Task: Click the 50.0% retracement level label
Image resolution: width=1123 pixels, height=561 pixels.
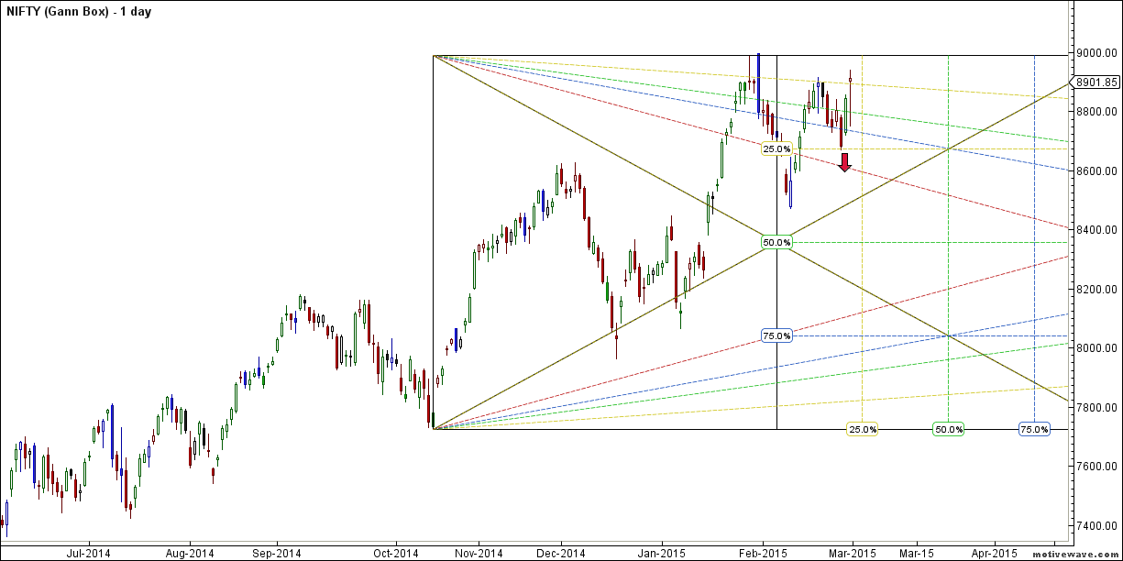Action: click(776, 242)
